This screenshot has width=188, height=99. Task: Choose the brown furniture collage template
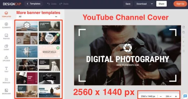[x=27, y=39]
